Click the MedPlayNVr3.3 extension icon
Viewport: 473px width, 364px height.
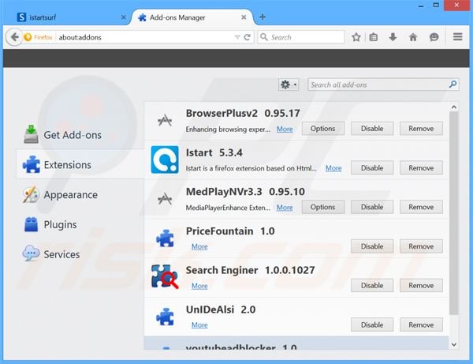point(165,199)
